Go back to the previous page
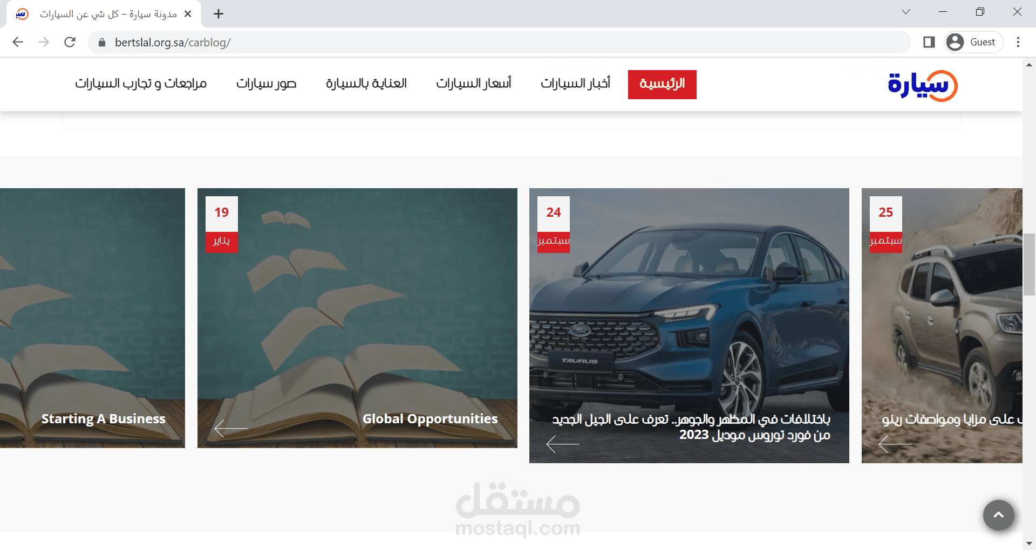The width and height of the screenshot is (1036, 550). tap(18, 42)
